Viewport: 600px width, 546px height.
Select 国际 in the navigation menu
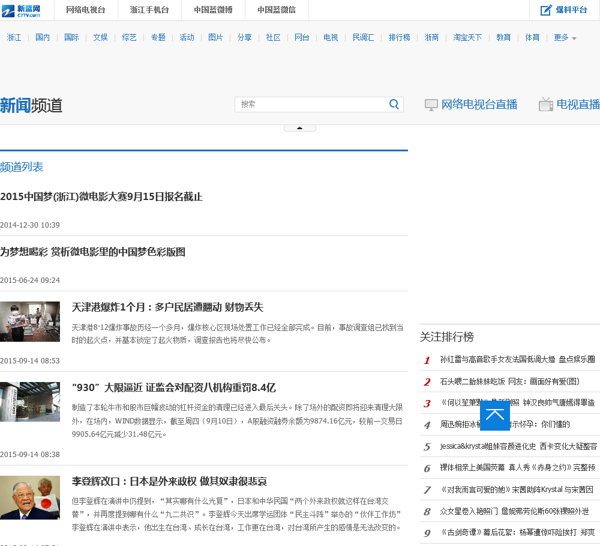pyautogui.click(x=71, y=38)
